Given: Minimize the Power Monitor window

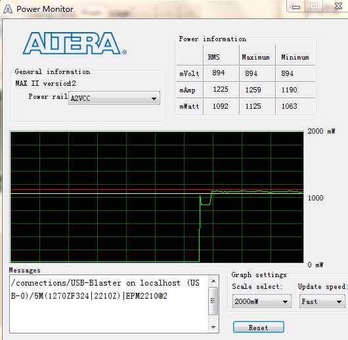Looking at the screenshot, I should [x=296, y=7].
